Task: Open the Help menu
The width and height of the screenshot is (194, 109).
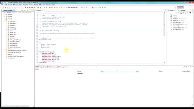Action: pyautogui.click(x=53, y=5)
